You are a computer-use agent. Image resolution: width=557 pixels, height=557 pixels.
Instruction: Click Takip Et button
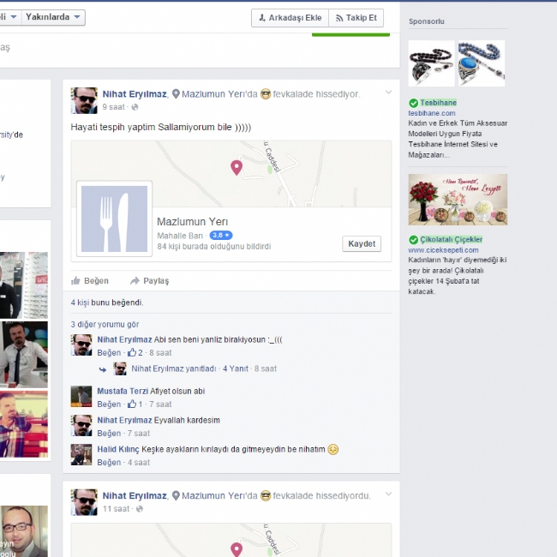click(356, 18)
